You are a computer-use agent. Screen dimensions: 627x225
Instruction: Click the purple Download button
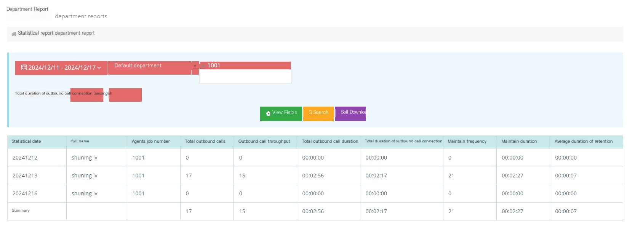350,114
